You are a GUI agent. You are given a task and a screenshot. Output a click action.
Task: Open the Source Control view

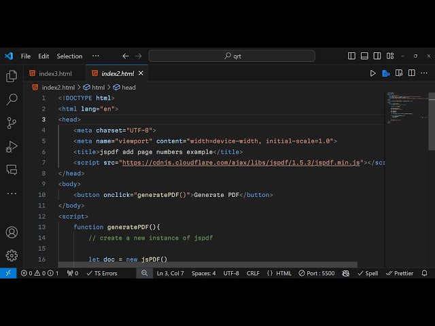(x=12, y=123)
